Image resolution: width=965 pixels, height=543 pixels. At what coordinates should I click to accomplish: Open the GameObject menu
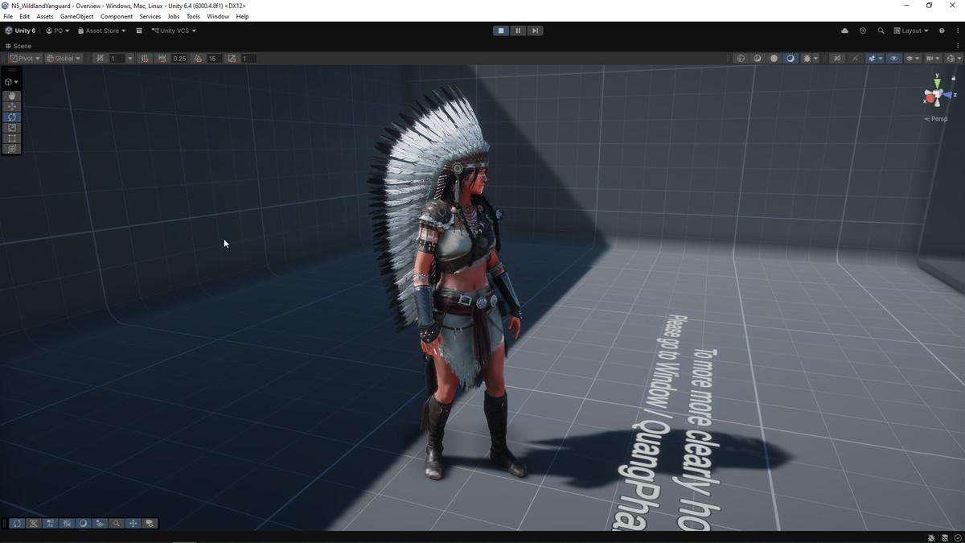(x=76, y=16)
